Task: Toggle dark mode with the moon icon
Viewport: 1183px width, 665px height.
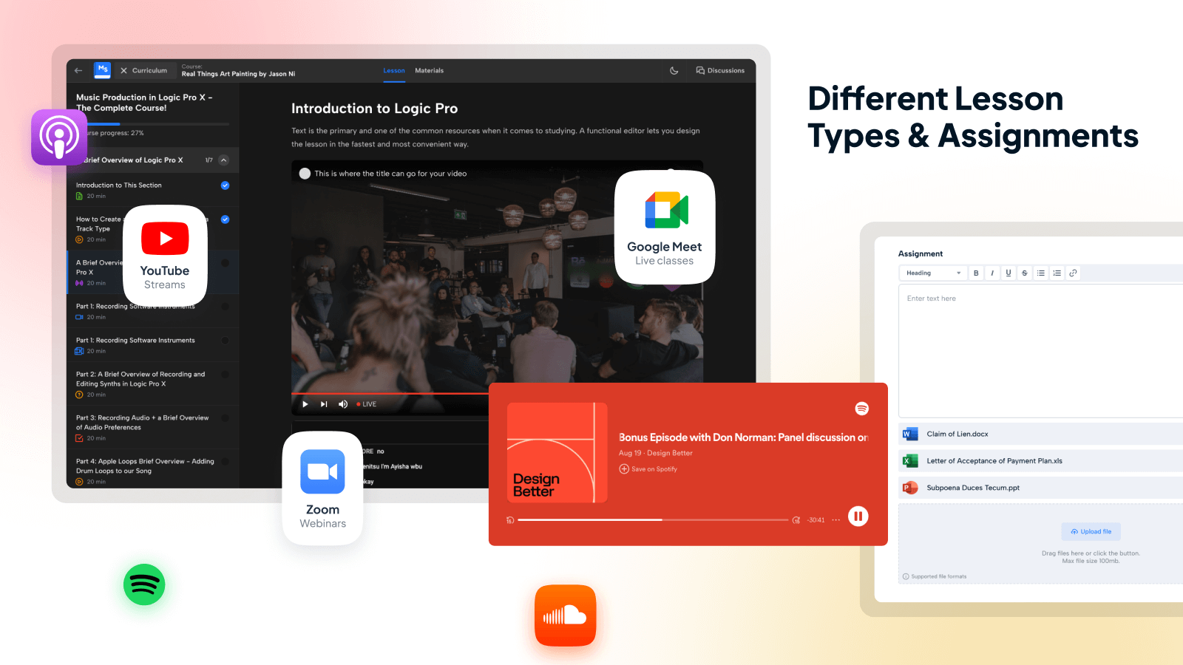Action: point(674,71)
